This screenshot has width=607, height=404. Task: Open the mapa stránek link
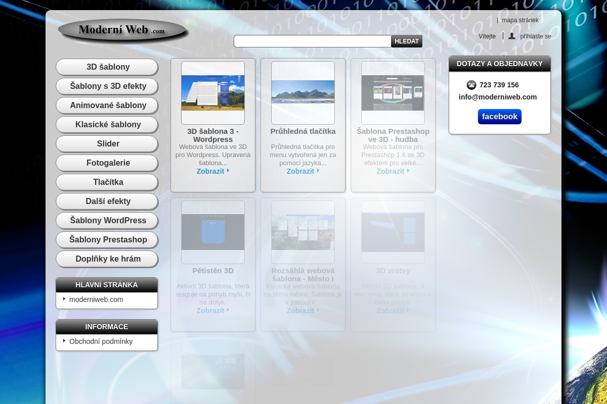(520, 20)
